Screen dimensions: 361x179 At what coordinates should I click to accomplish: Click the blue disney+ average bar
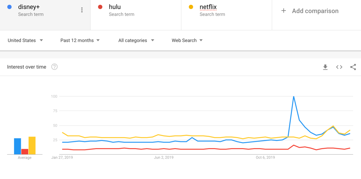point(17,146)
